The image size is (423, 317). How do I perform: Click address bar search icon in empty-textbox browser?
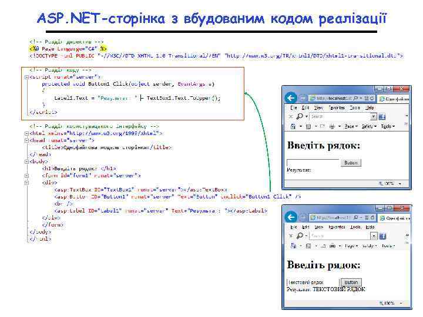point(355,99)
